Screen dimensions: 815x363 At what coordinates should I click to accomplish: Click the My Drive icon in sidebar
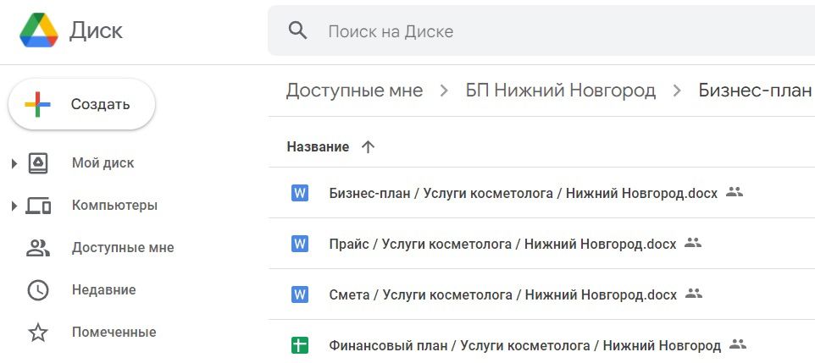pyautogui.click(x=38, y=163)
